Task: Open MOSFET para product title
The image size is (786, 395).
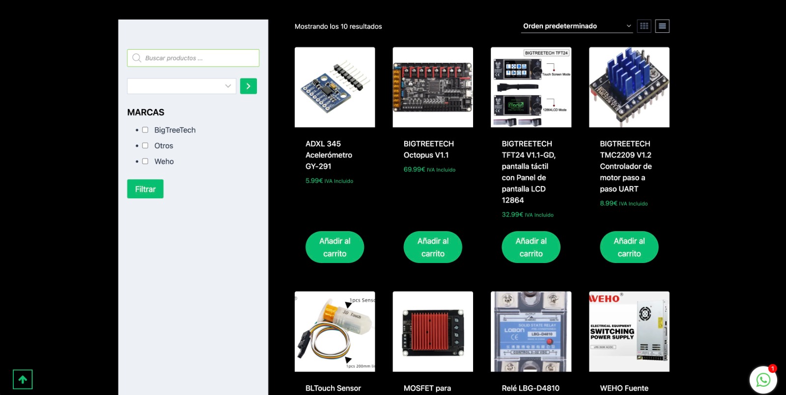Action: pyautogui.click(x=427, y=388)
